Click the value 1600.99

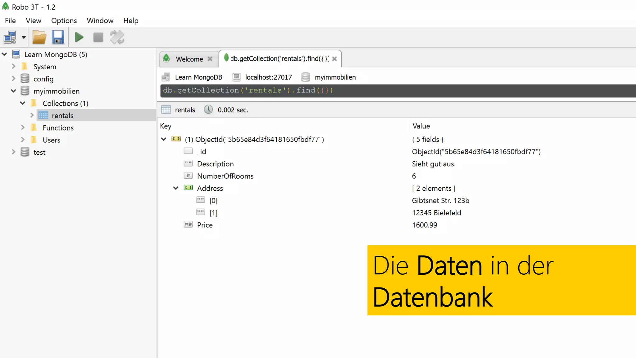(425, 225)
